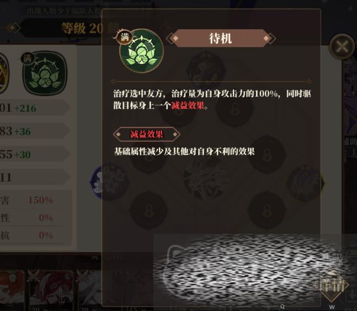Image resolution: width=357 pixels, height=311 pixels.
Task: Click the stat row showing +216
Action: click(x=34, y=108)
